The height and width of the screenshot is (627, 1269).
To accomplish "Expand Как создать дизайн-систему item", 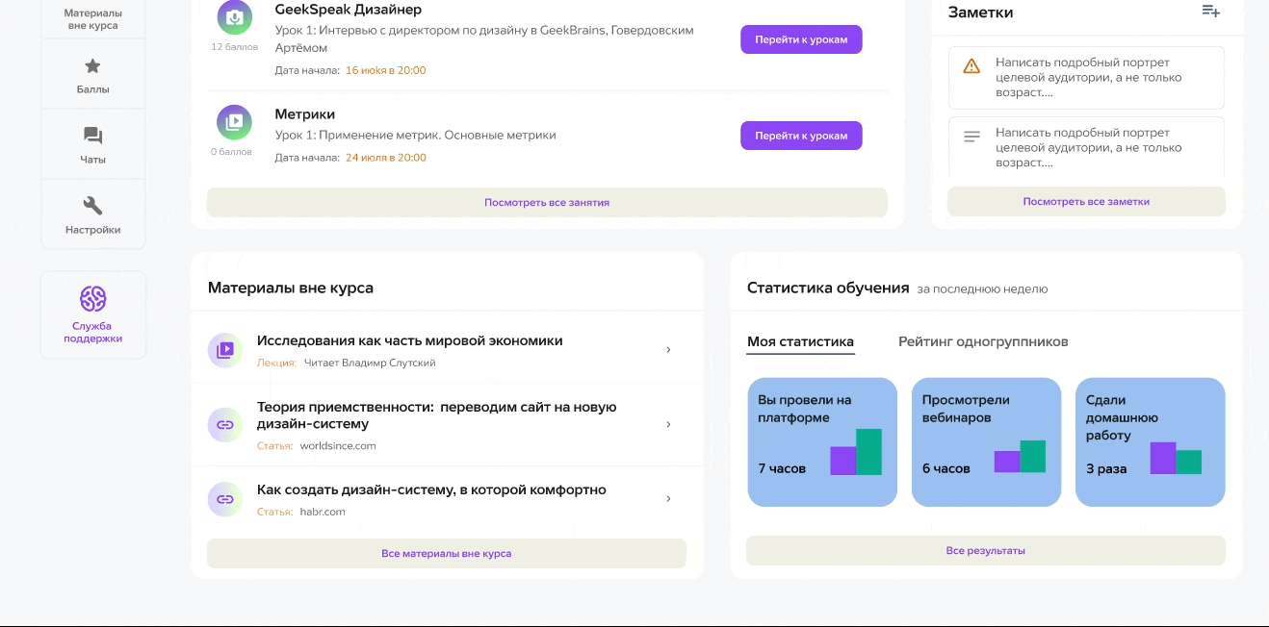I will coord(668,499).
